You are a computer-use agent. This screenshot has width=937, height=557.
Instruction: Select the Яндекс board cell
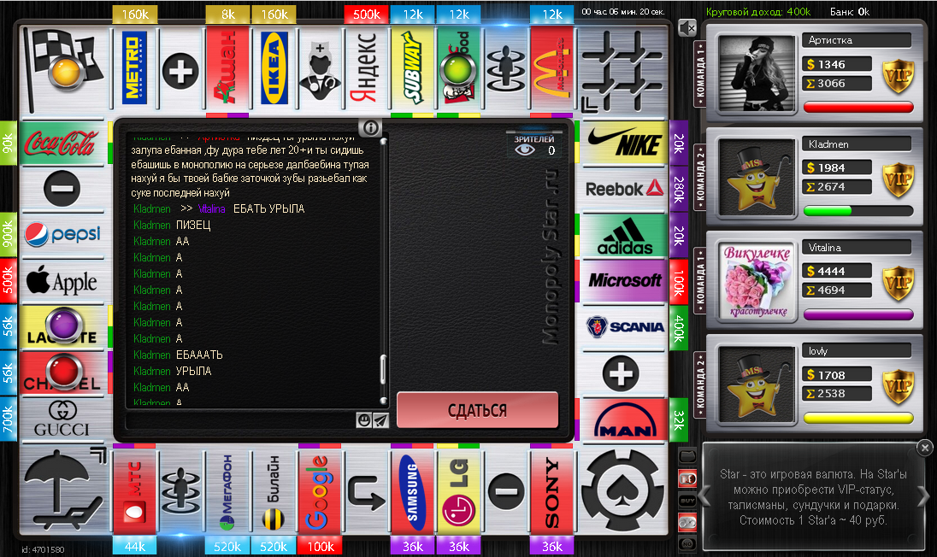click(x=366, y=67)
